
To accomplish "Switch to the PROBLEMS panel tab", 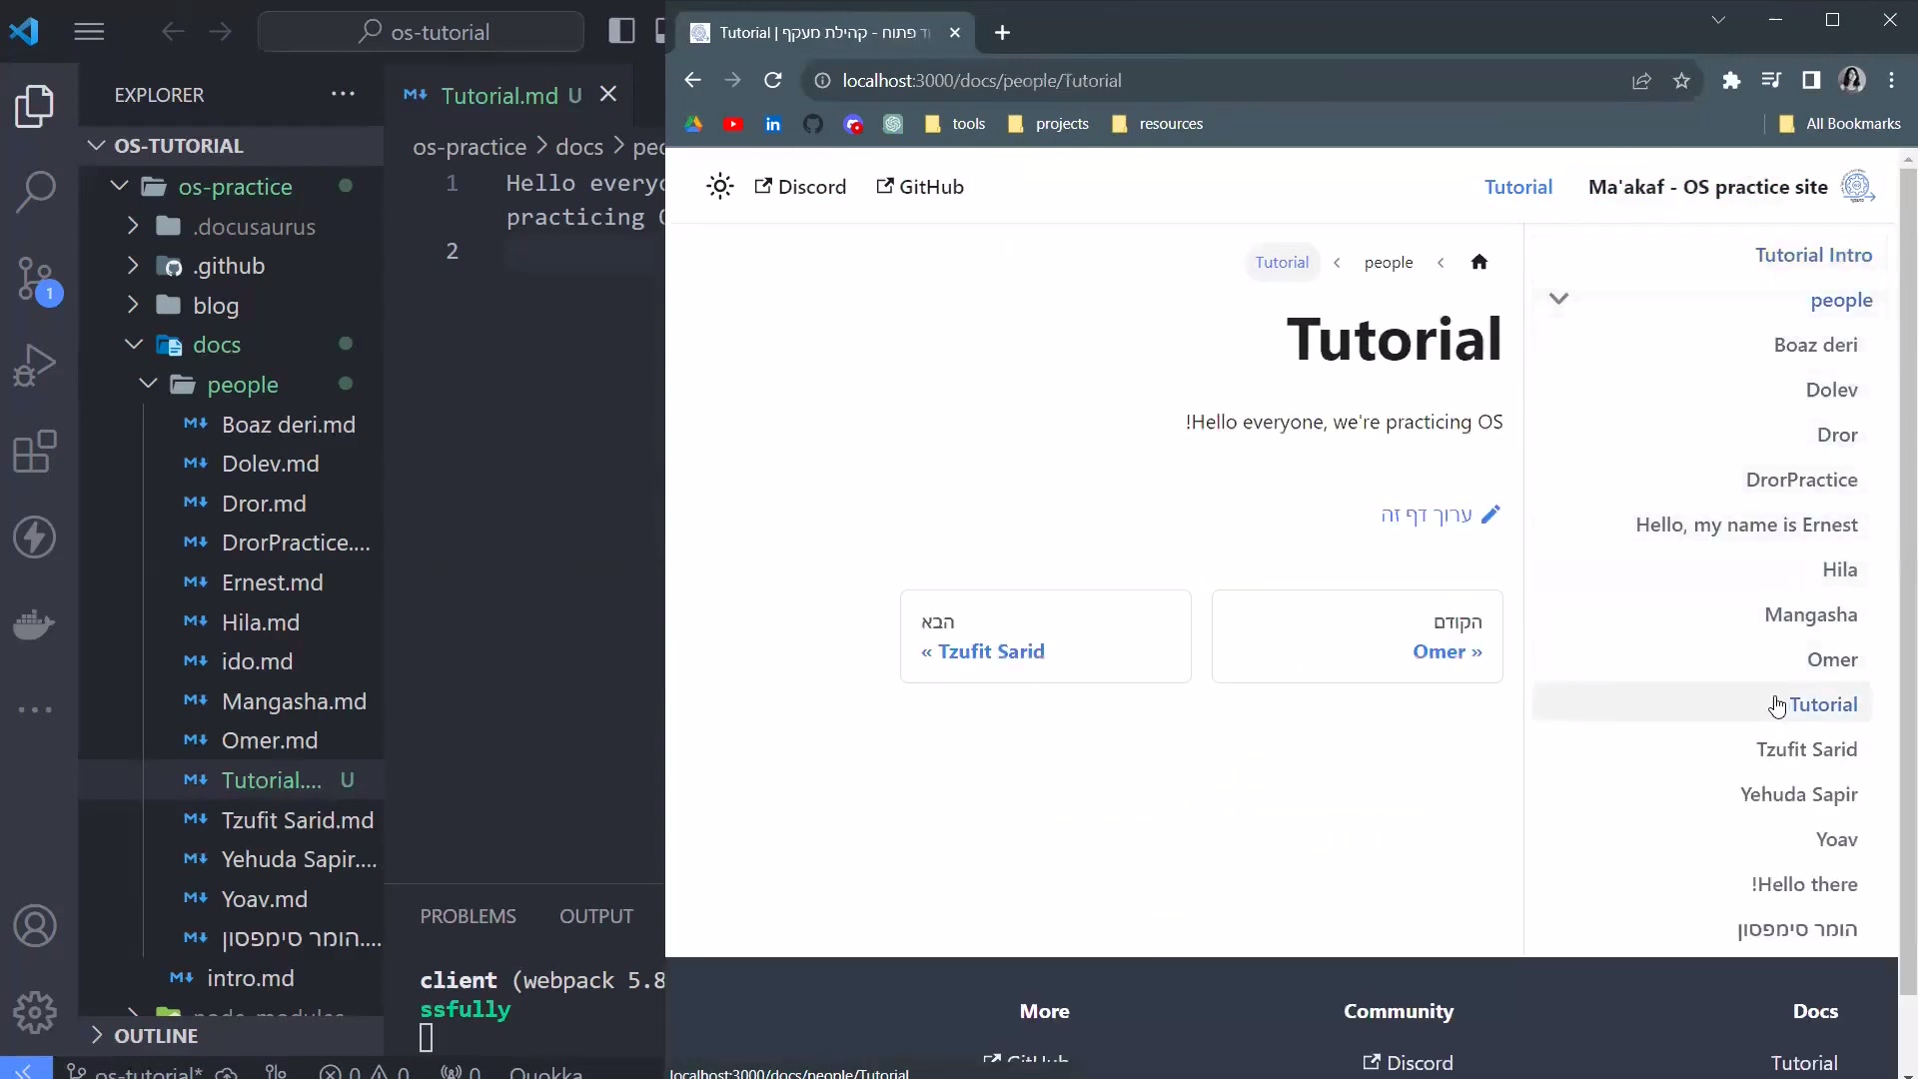I will coord(468,916).
